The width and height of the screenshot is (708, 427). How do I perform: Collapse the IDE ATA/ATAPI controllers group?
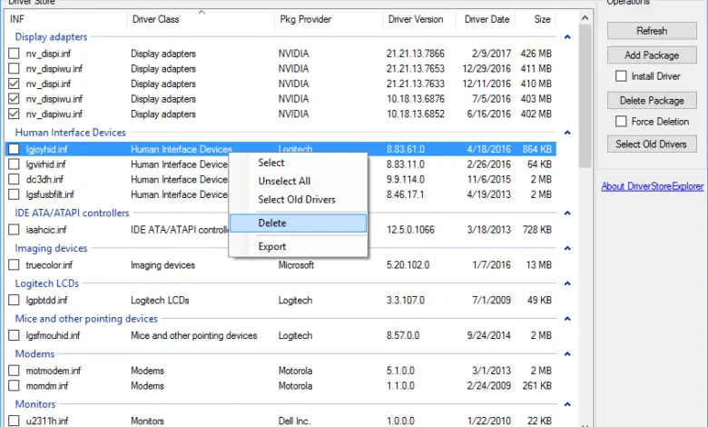[x=567, y=213]
